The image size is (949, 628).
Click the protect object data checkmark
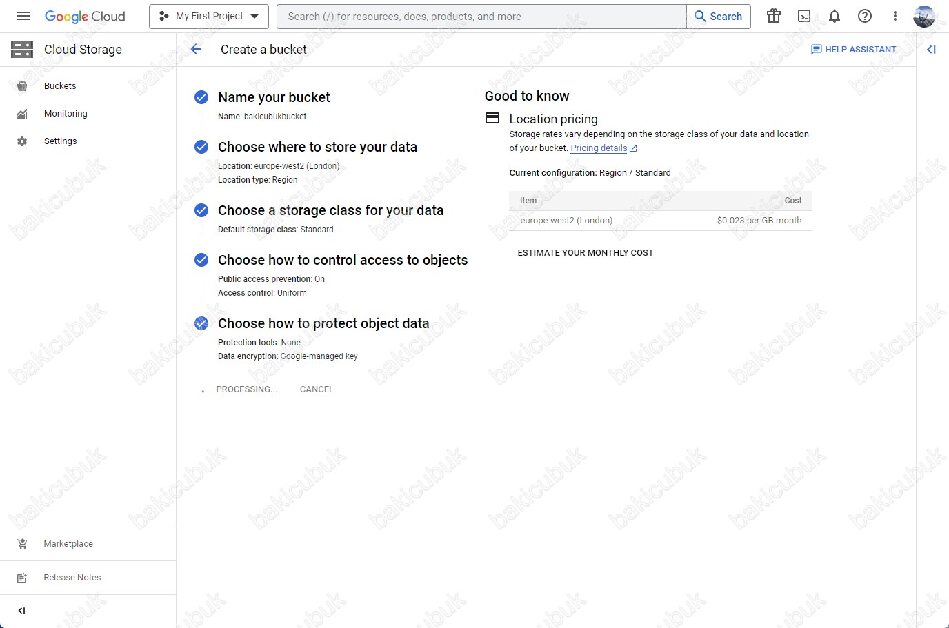tap(201, 323)
